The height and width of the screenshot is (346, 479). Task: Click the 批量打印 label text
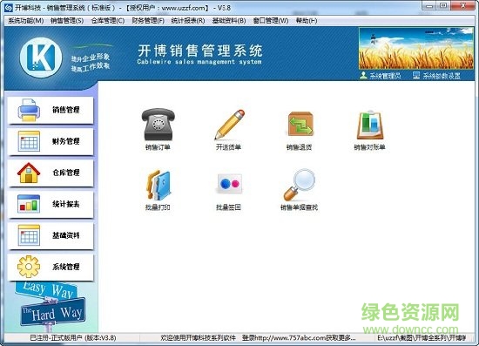pos(158,207)
